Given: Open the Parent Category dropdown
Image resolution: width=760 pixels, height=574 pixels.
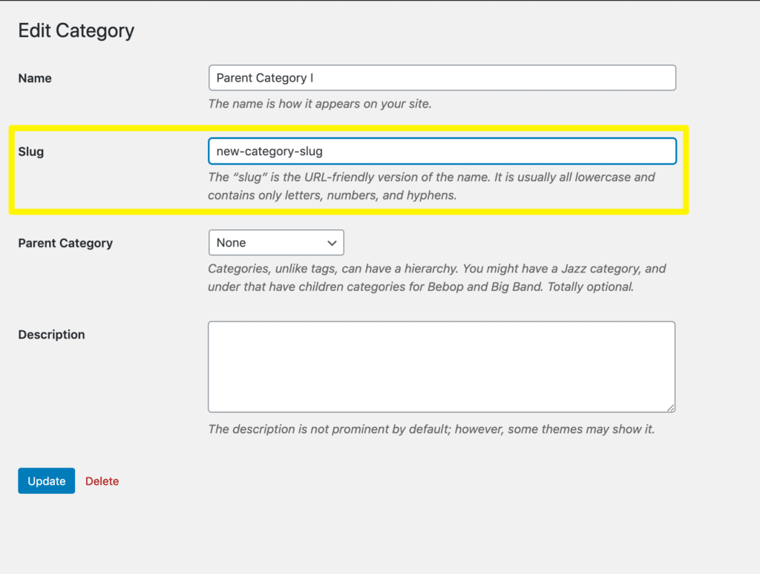Looking at the screenshot, I should 276,243.
